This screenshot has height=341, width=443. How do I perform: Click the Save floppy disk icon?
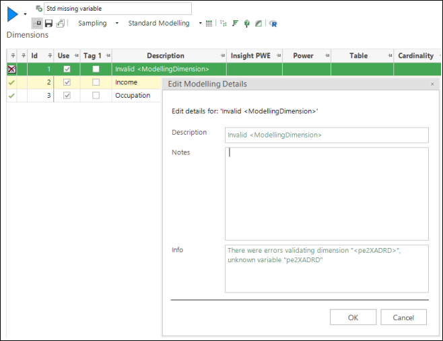(48, 23)
